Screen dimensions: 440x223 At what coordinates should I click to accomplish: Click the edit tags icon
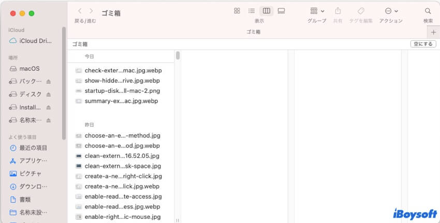pos(361,11)
